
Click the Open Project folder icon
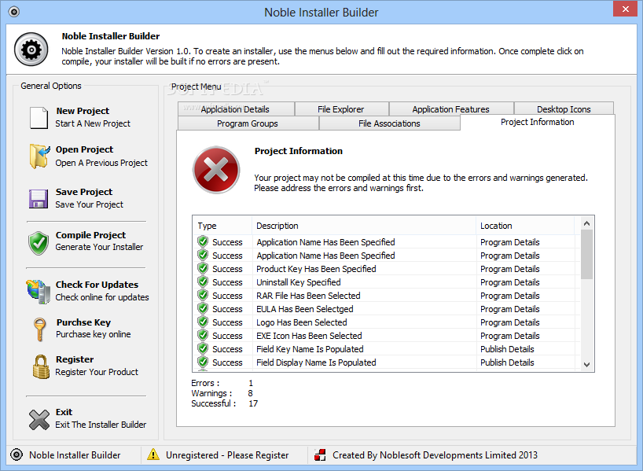point(39,156)
